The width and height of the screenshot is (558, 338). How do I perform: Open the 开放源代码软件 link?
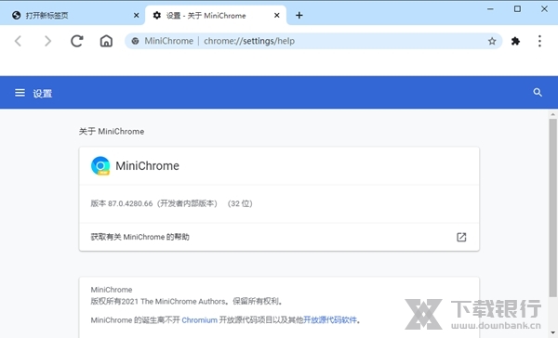(x=330, y=320)
